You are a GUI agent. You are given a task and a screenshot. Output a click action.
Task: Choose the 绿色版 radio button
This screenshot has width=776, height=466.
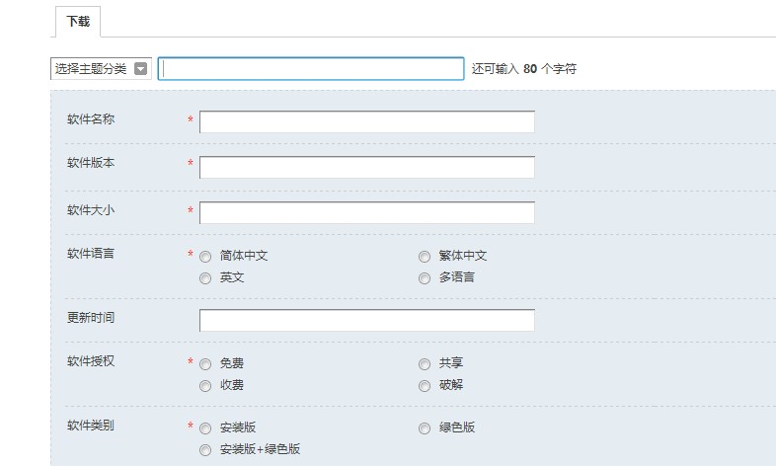(425, 428)
